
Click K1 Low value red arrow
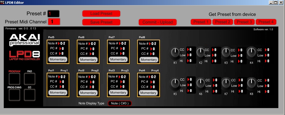pyautogui.click(x=188, y=55)
